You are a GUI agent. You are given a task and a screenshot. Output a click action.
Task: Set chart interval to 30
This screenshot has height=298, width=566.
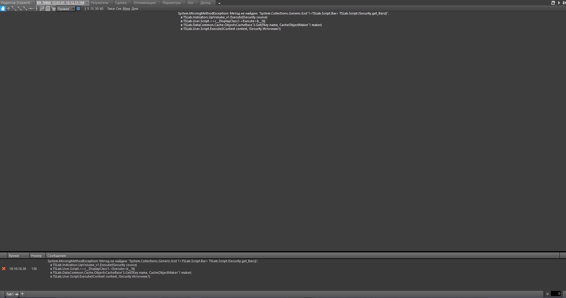point(97,9)
